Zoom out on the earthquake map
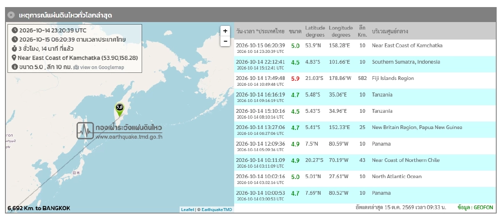Screen dimensions: 500x216 point(225,41)
